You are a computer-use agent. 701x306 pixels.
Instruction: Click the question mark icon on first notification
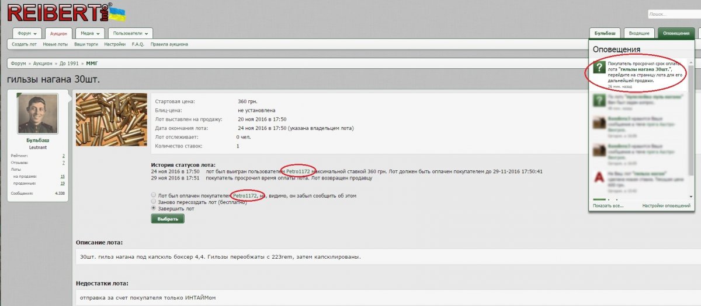click(599, 68)
